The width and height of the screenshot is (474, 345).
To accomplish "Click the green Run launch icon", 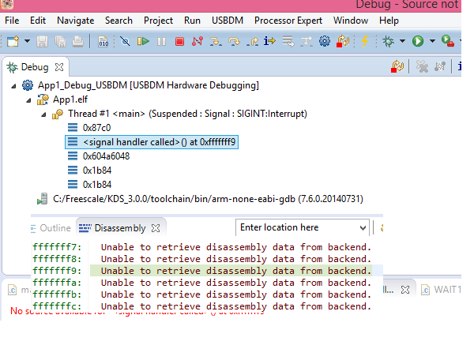I will tap(418, 41).
